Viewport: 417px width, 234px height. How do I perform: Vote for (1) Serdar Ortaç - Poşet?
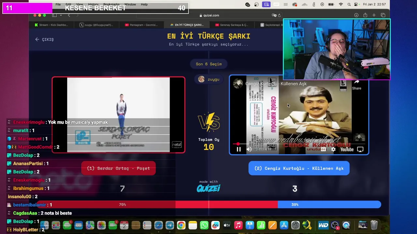coord(118,168)
